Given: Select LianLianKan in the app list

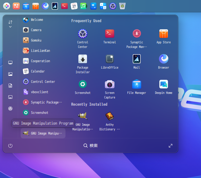Looking at the screenshot, I should 40,51.
